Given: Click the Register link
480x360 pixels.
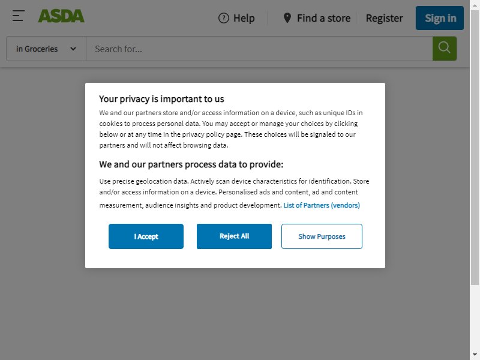Looking at the screenshot, I should (384, 18).
